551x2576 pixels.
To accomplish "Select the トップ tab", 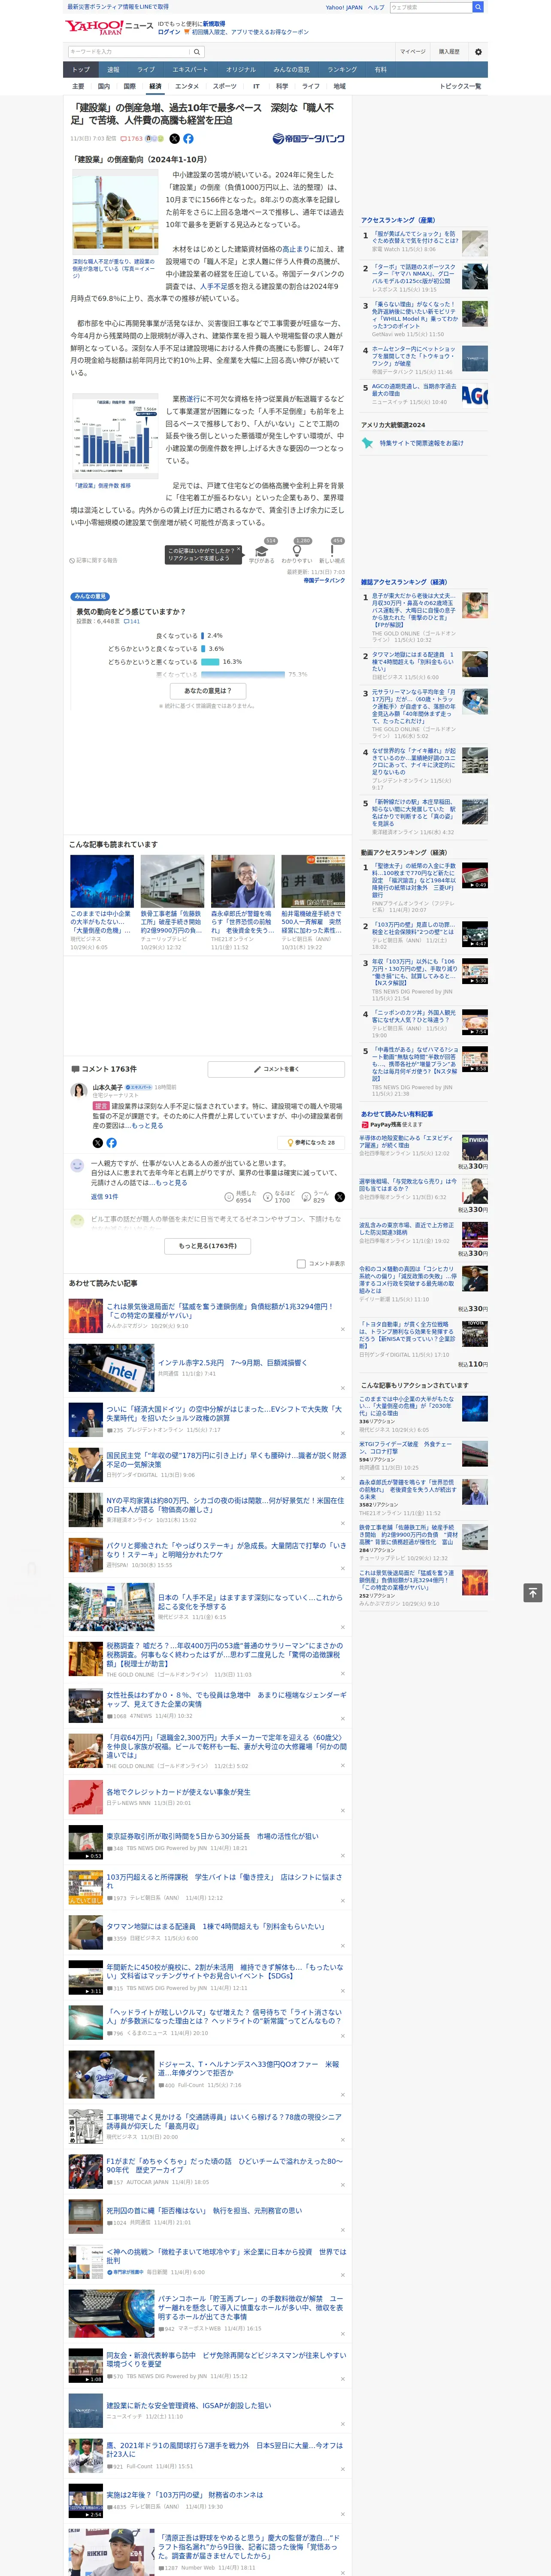I will point(81,70).
